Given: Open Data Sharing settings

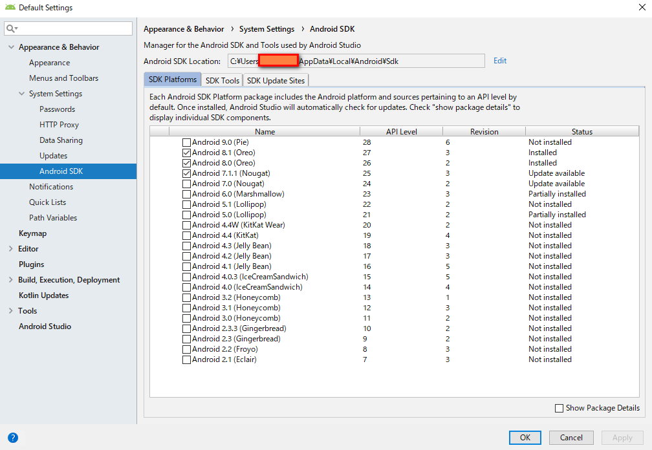Looking at the screenshot, I should point(61,140).
